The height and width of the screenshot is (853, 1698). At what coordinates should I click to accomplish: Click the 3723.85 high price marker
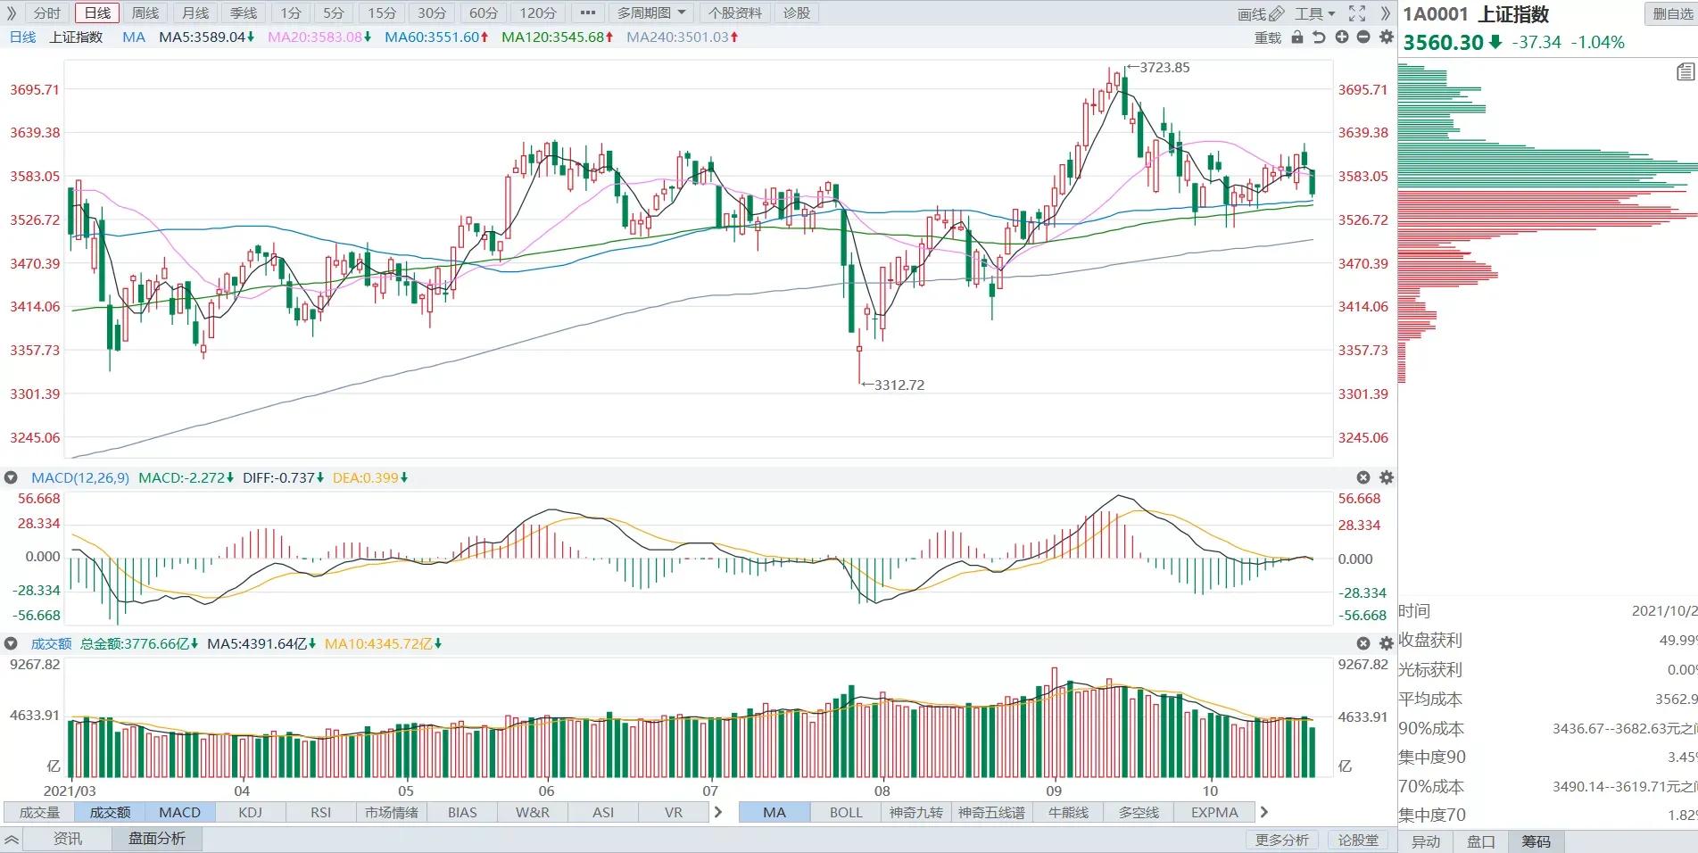pos(1158,68)
